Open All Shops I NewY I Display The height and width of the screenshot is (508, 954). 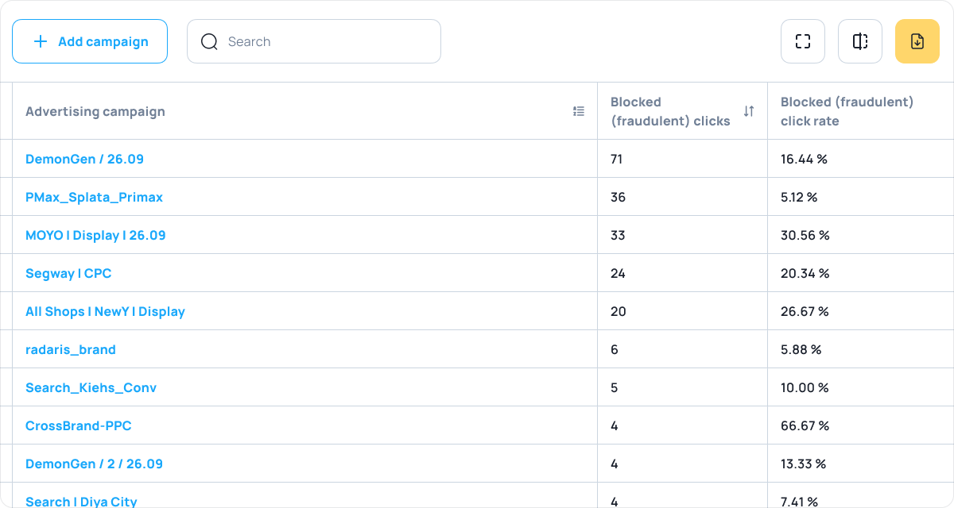click(x=105, y=311)
